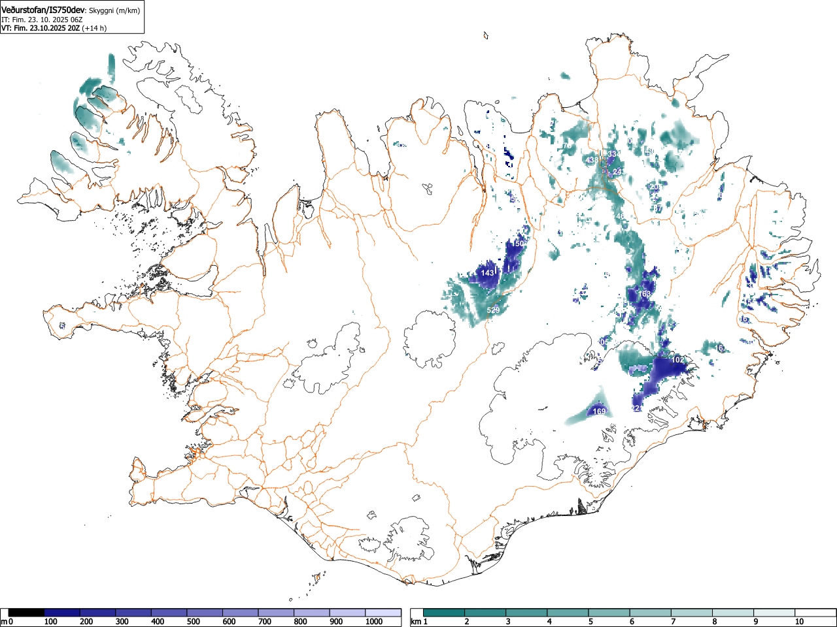This screenshot has height=627, width=837.
Task: Choose the palest swatch after 1000 m
Action: coord(383,613)
